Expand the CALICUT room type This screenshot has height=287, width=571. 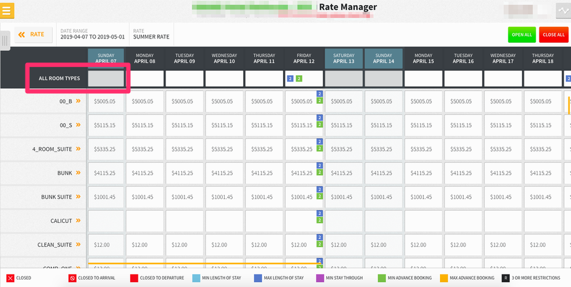[78, 221]
